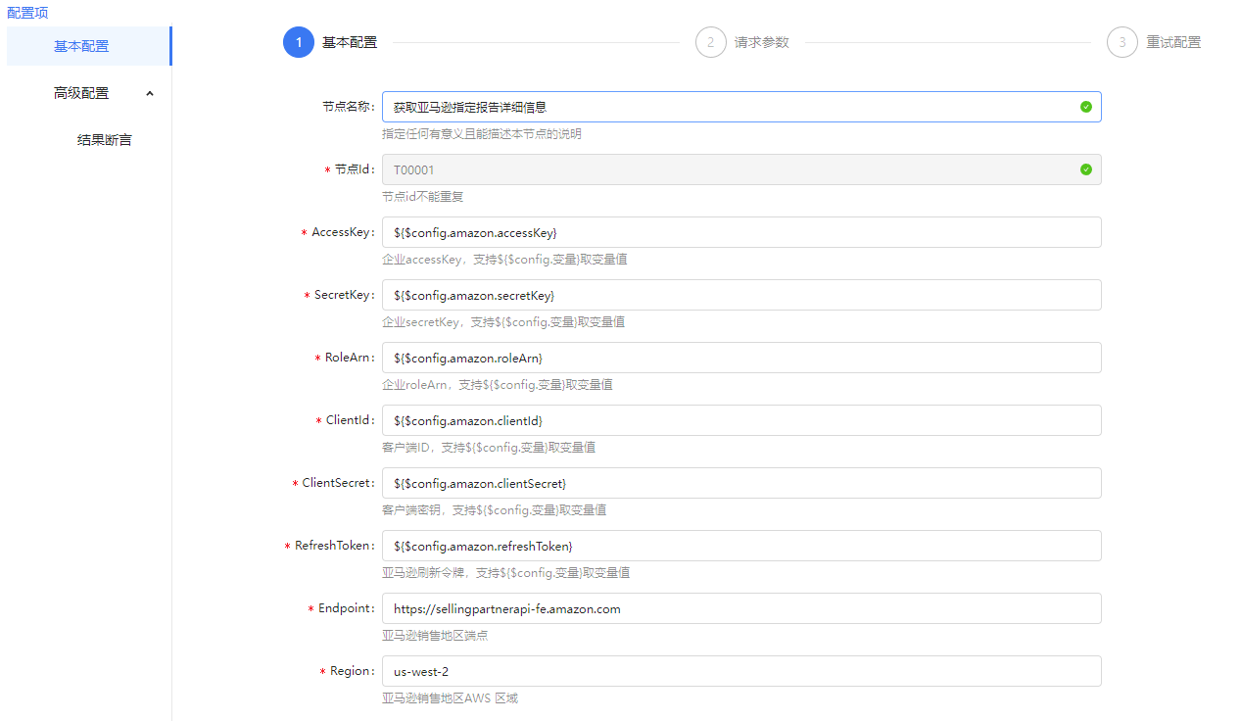The height and width of the screenshot is (721, 1240).
Task: Focus the RoleArn text box
Action: pos(740,358)
